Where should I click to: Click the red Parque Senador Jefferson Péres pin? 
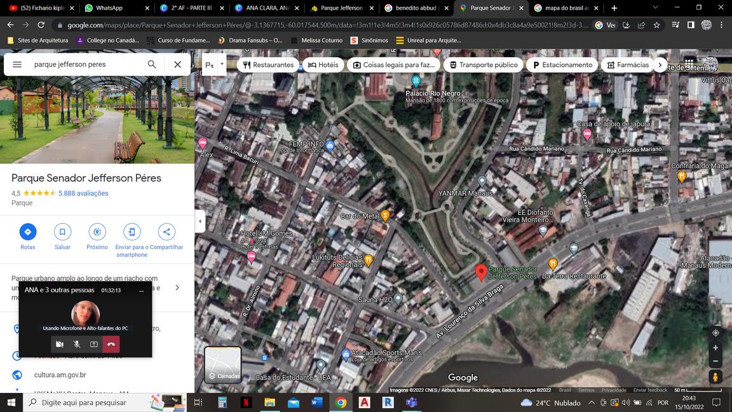click(x=481, y=272)
